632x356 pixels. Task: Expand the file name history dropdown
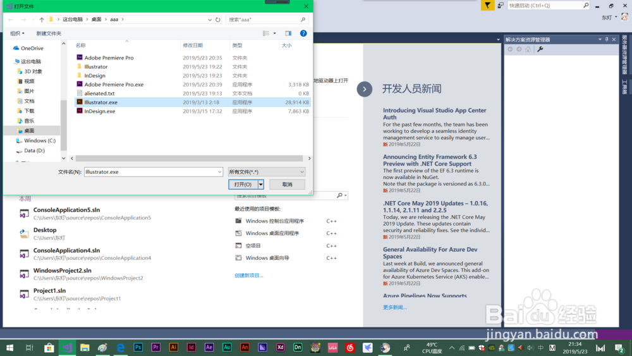(220, 172)
